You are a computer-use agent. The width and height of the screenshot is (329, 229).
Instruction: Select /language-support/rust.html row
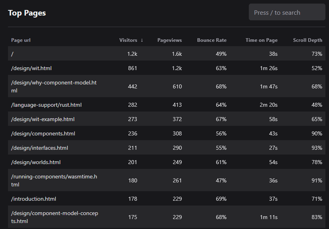(46, 105)
